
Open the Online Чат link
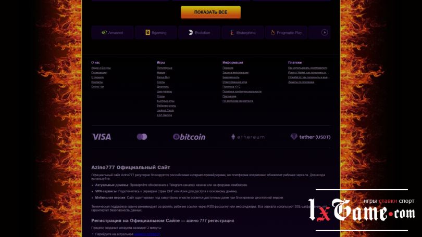point(97,87)
